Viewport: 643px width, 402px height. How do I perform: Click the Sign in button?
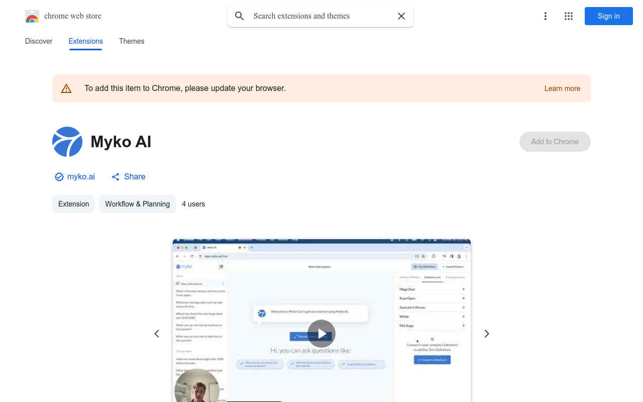pos(609,16)
